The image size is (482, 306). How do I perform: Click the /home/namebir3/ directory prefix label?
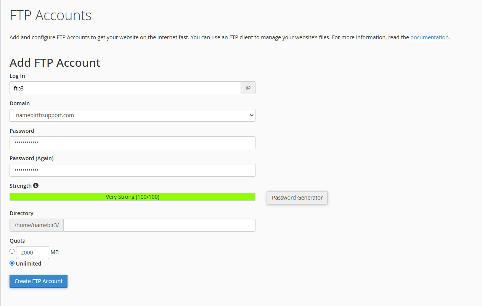click(36, 225)
